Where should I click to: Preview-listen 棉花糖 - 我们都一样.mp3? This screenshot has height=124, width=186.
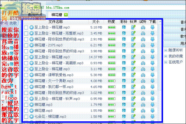[x=143, y=87]
